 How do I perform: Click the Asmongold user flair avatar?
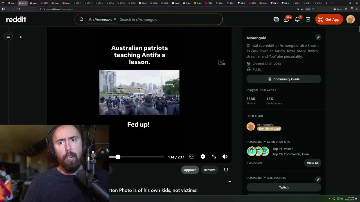point(251,127)
